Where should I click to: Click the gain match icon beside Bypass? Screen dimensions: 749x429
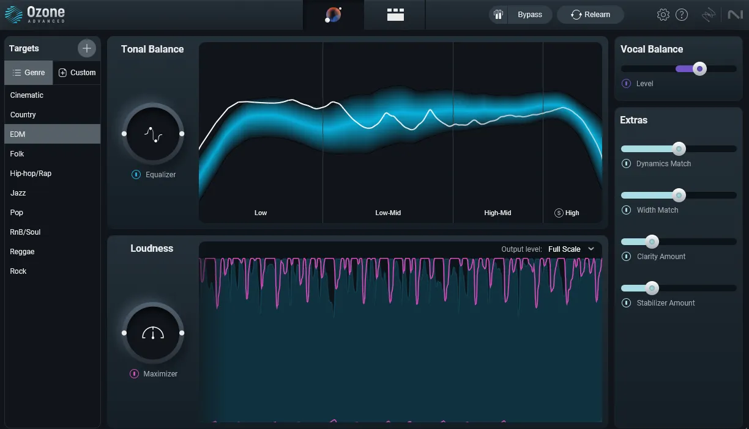[x=499, y=15]
